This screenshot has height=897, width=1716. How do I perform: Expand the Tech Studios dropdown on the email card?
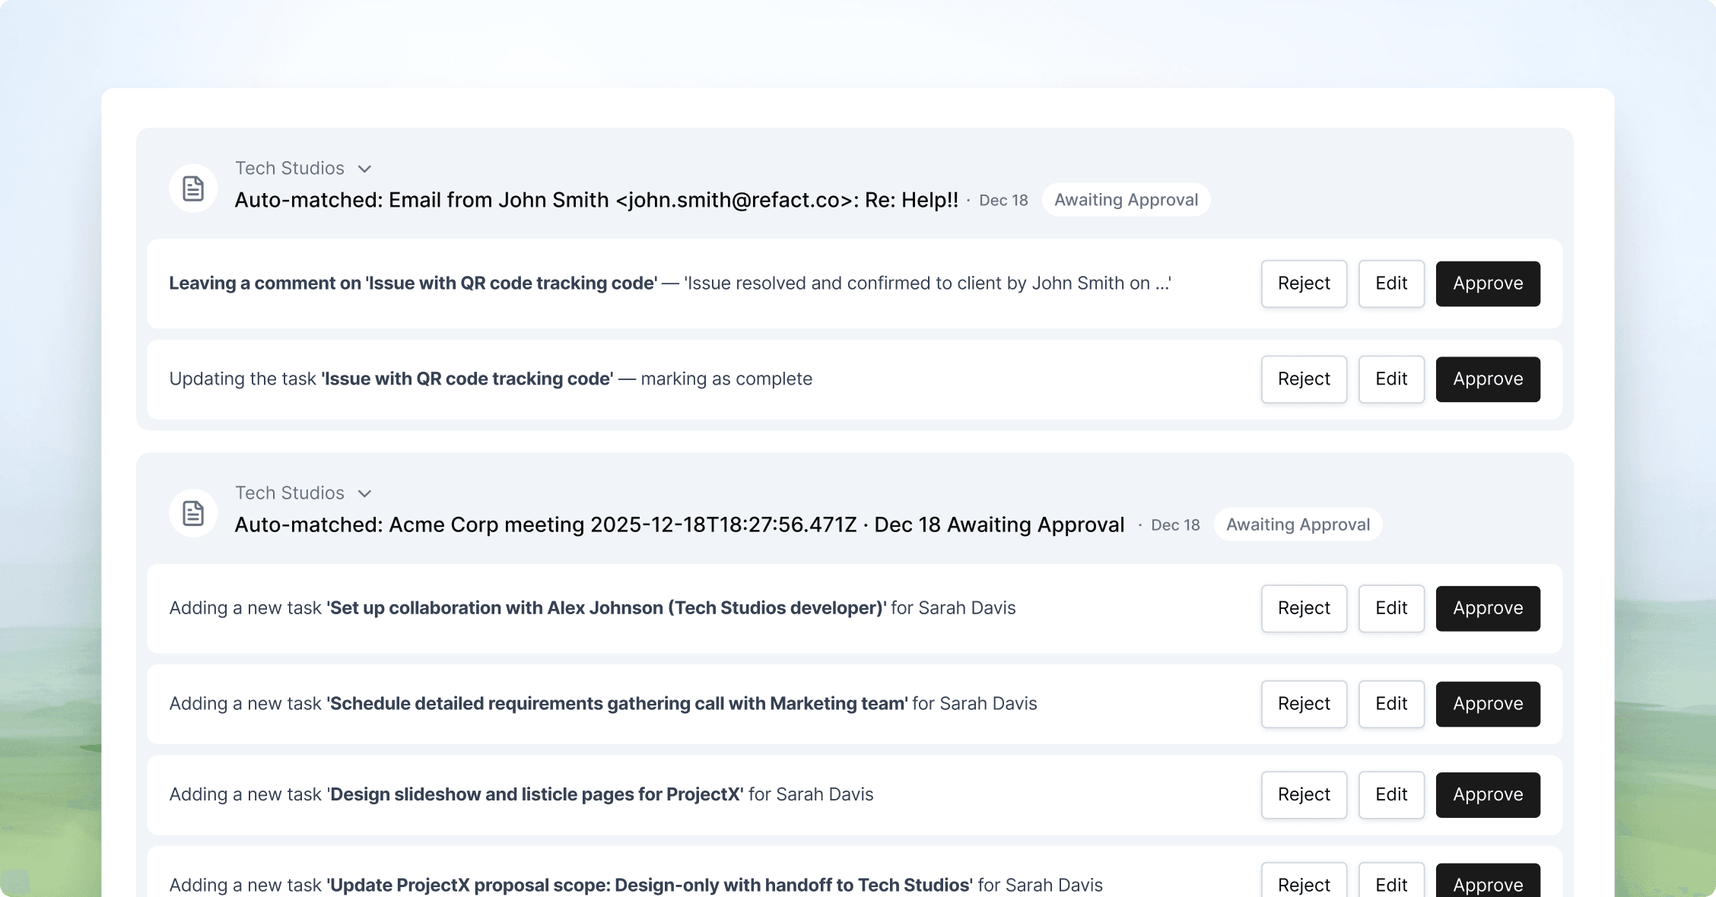click(364, 169)
